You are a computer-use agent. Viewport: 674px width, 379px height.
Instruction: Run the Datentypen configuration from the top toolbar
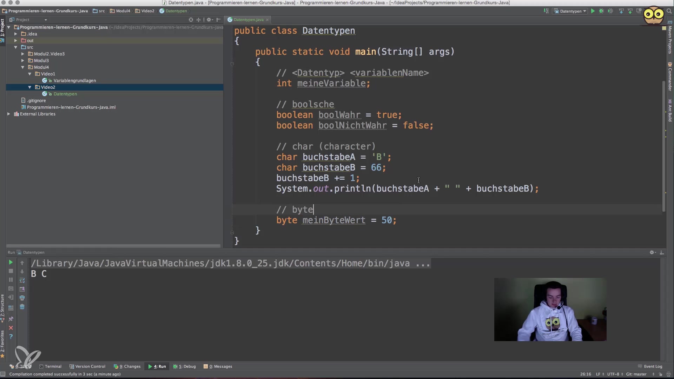point(593,11)
